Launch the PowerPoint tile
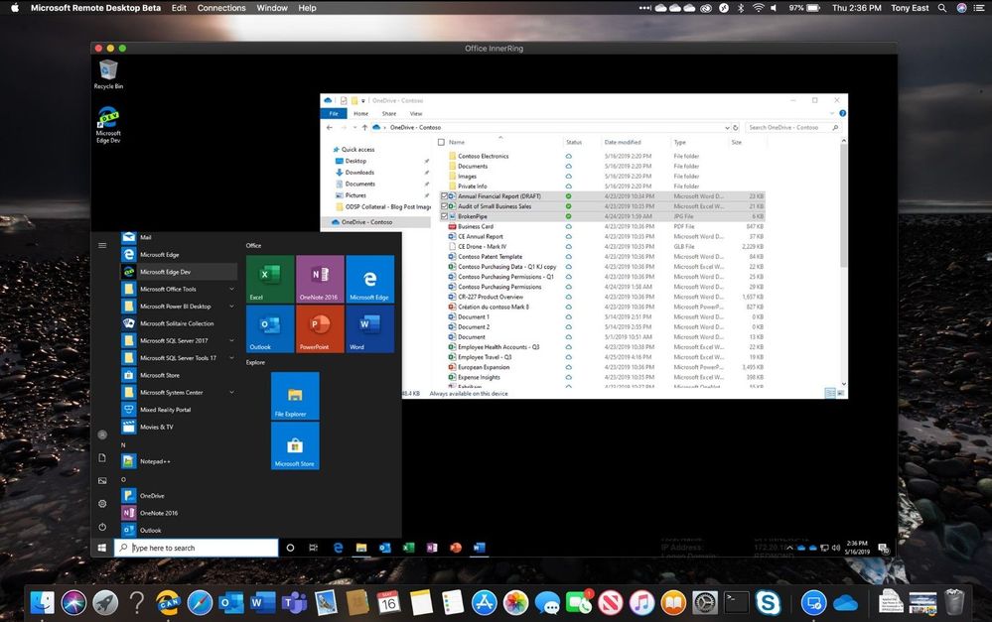The image size is (992, 622). coord(320,328)
